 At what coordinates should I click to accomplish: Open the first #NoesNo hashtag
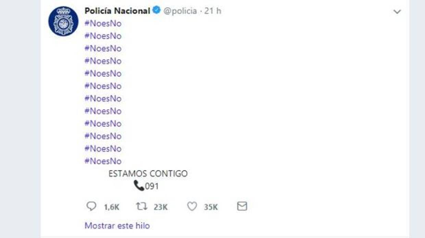tap(103, 24)
